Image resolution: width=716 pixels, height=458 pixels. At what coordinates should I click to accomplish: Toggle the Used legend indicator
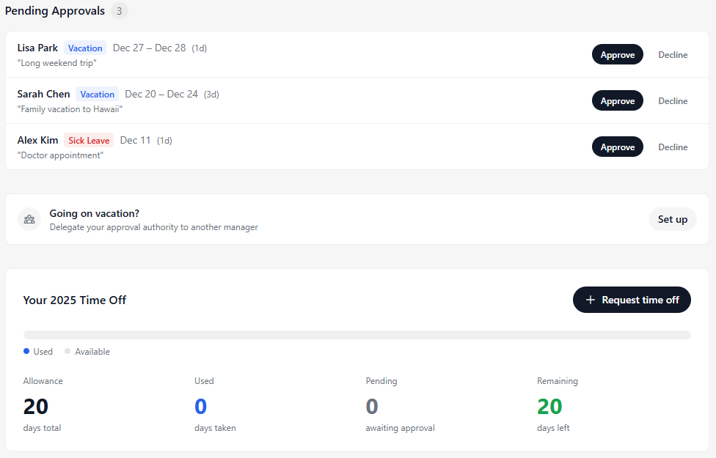click(26, 351)
